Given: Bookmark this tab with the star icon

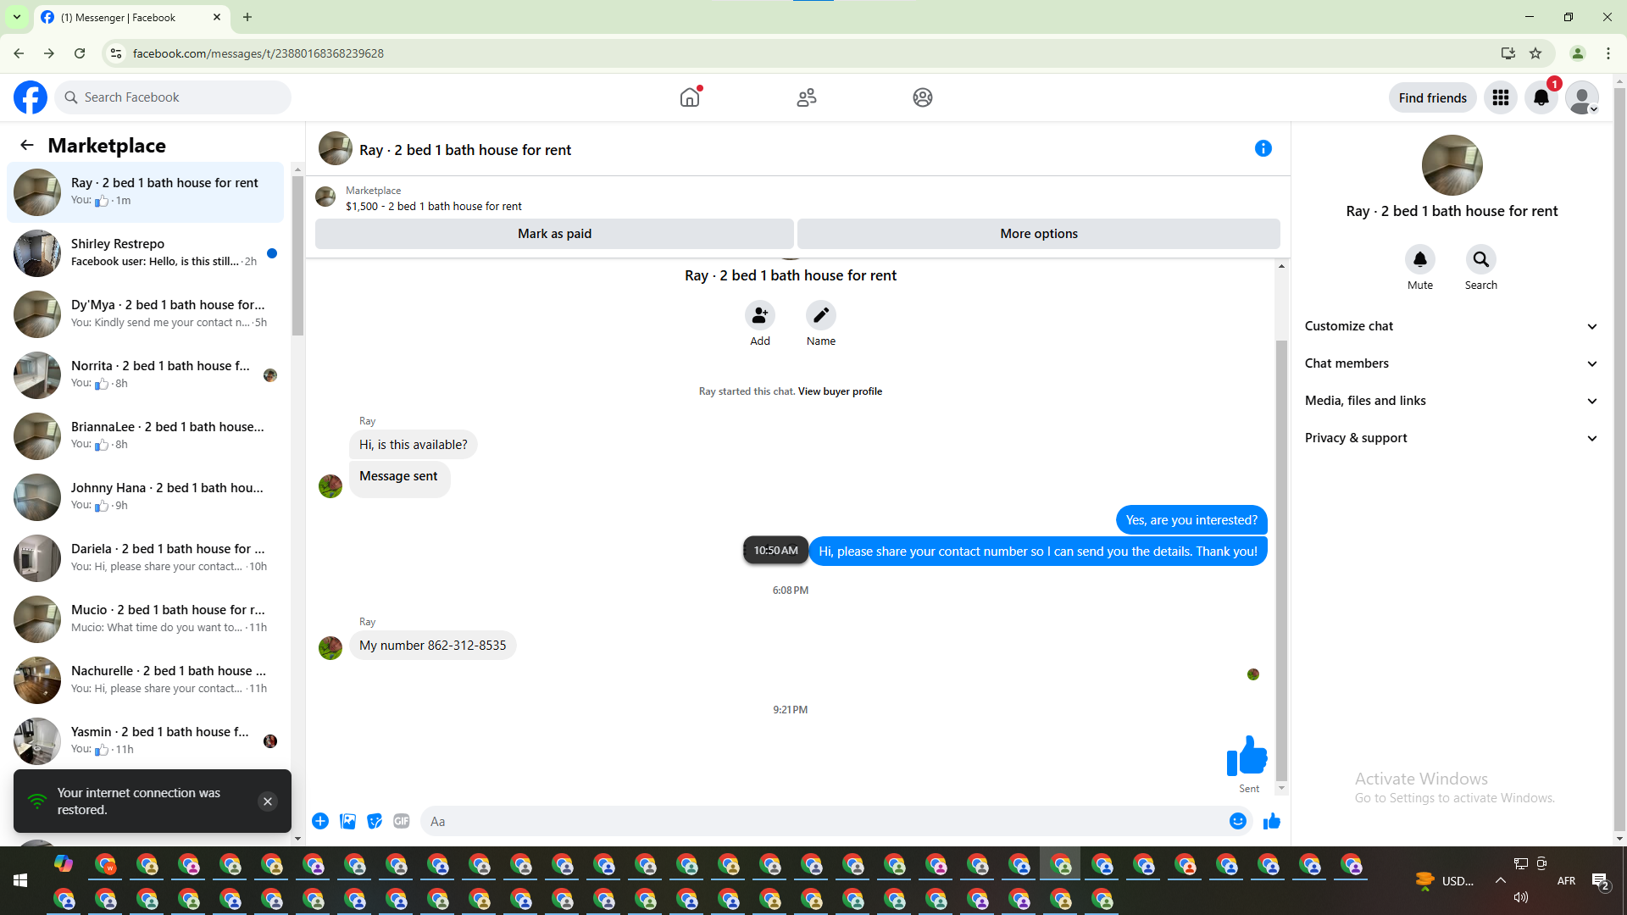Looking at the screenshot, I should 1535,53.
